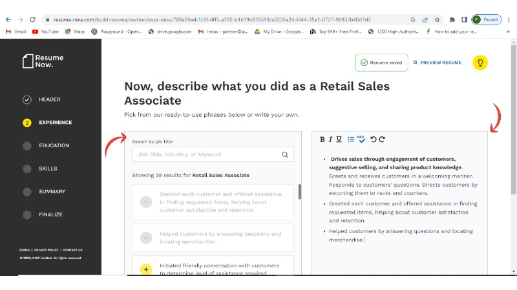Go to the Header step
Screen dimensions: 517x290
click(x=49, y=99)
